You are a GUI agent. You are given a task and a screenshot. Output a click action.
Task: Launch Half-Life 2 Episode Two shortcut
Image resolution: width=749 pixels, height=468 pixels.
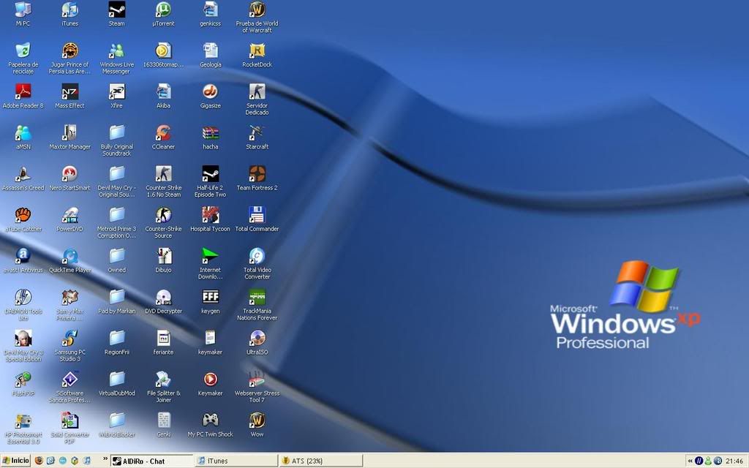tap(210, 181)
